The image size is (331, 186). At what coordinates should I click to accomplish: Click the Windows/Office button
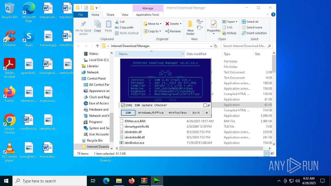click(x=151, y=113)
